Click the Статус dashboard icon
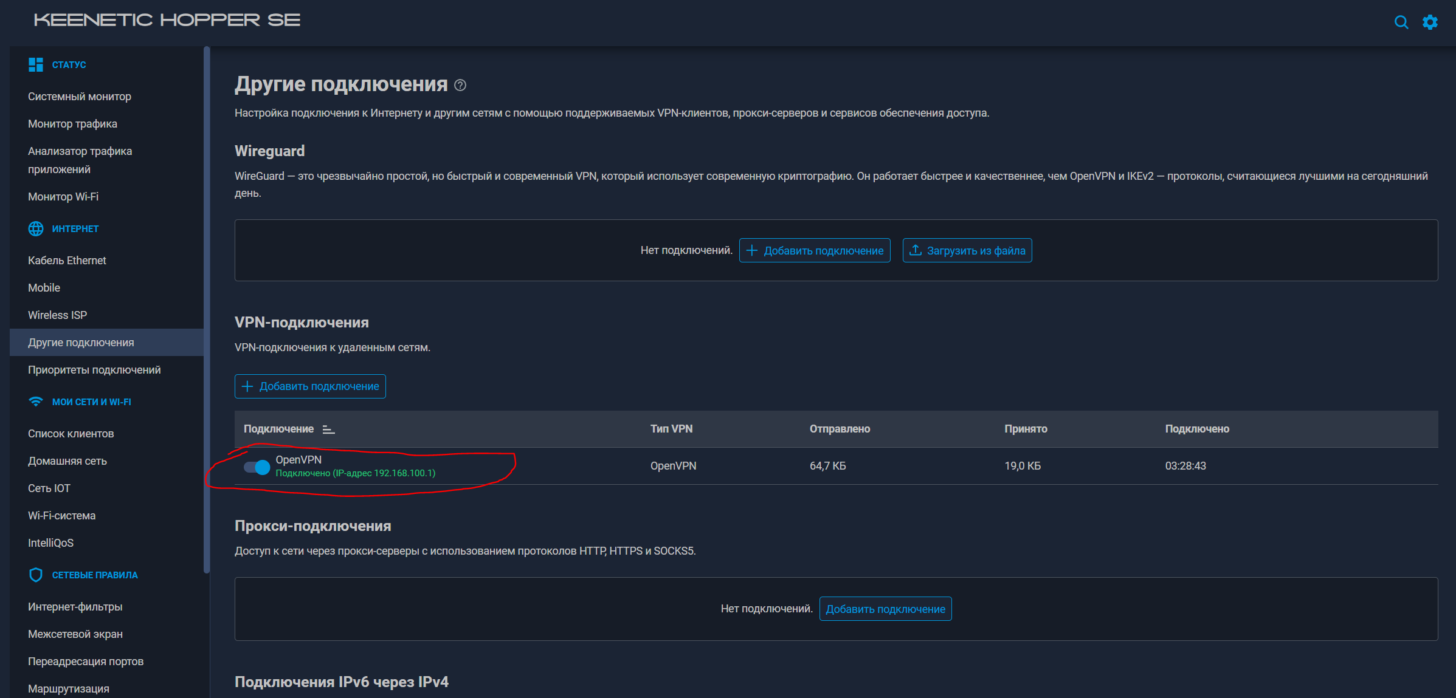 point(36,64)
